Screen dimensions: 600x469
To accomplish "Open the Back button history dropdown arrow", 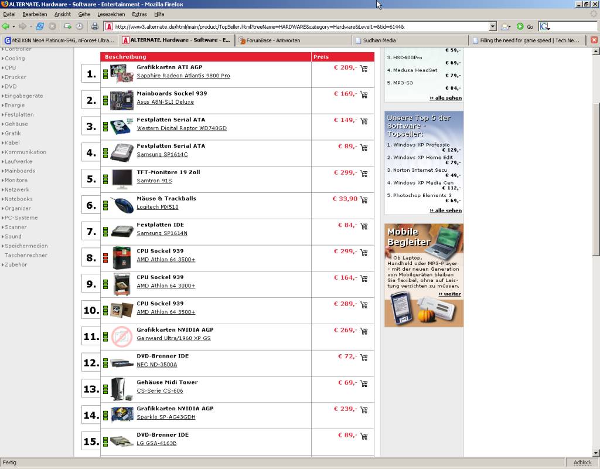I will (x=13, y=26).
